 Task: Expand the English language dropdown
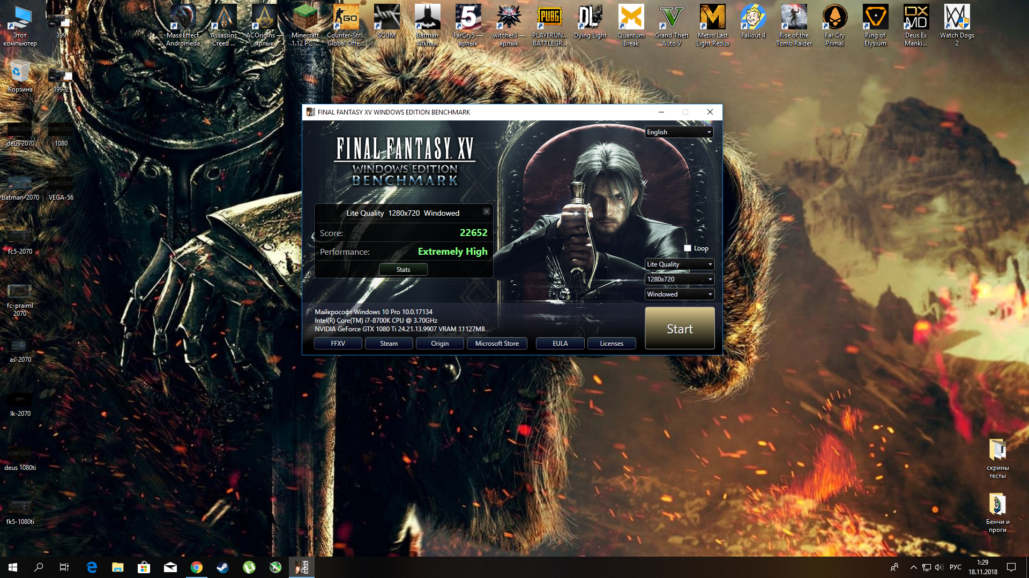[679, 132]
